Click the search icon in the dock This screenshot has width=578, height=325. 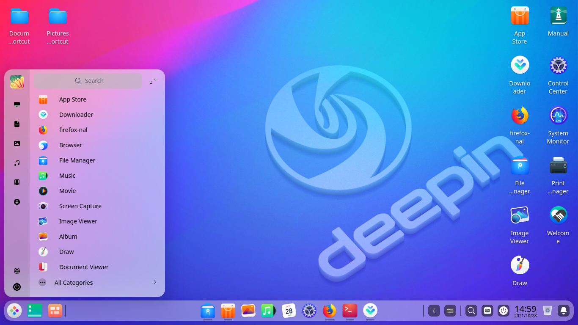tap(471, 311)
